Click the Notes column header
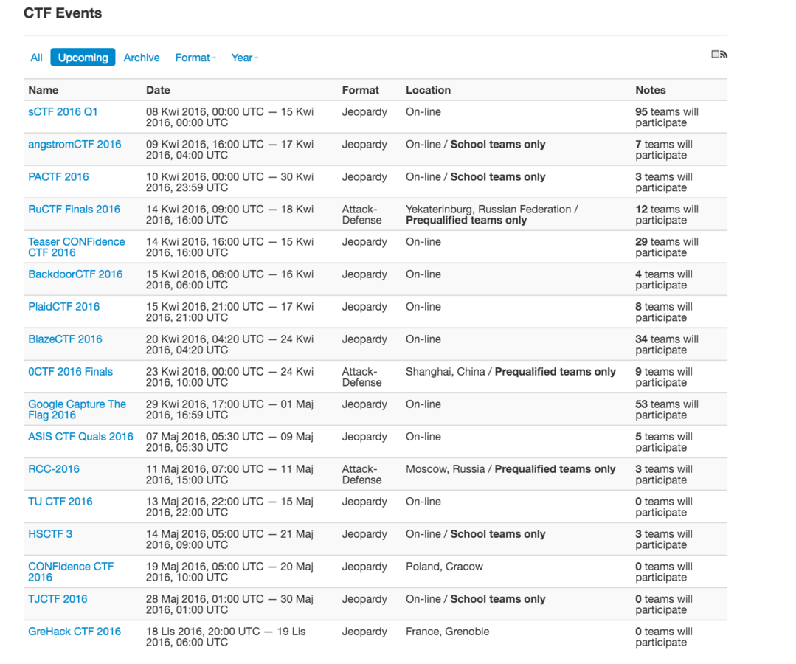 point(651,90)
